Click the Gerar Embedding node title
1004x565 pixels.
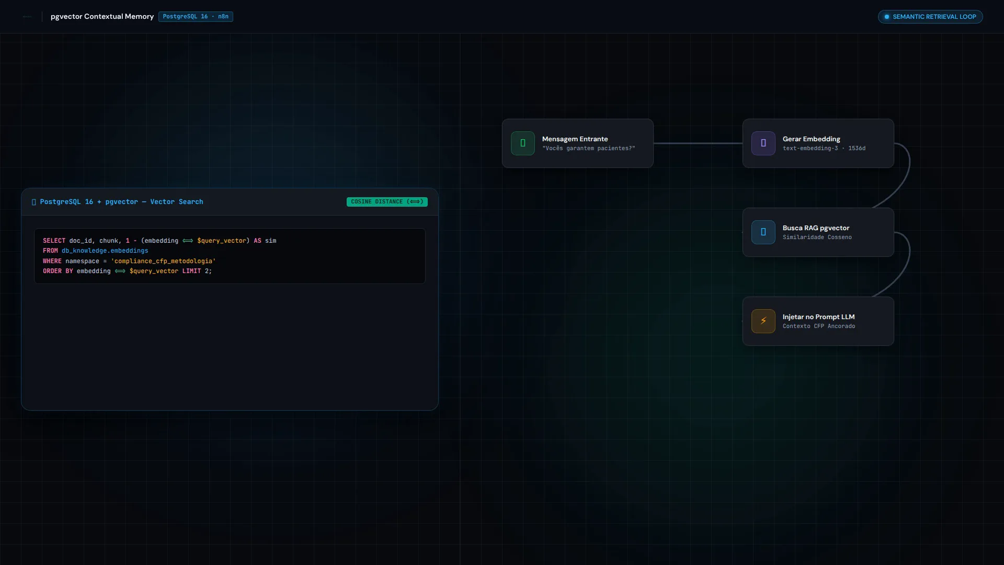pyautogui.click(x=811, y=139)
